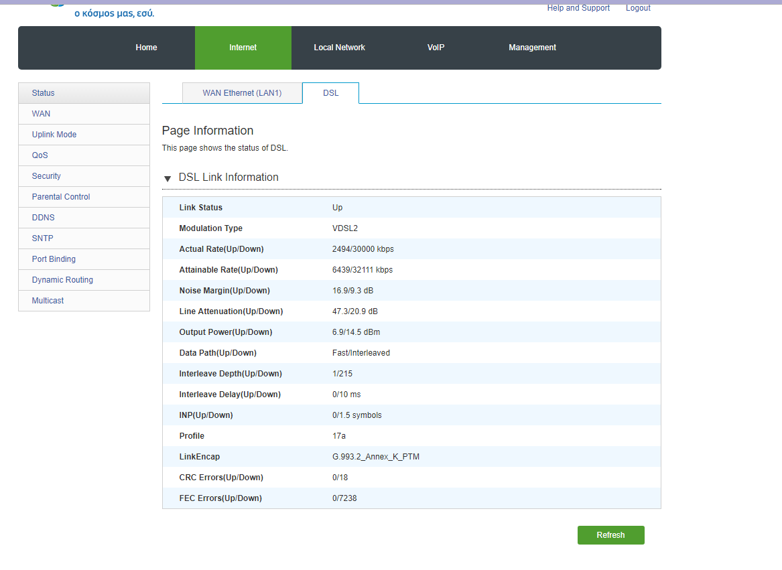Switch to WAN Ethernet (LAN1) tab
Screen dimensions: 782x570
[x=242, y=93]
